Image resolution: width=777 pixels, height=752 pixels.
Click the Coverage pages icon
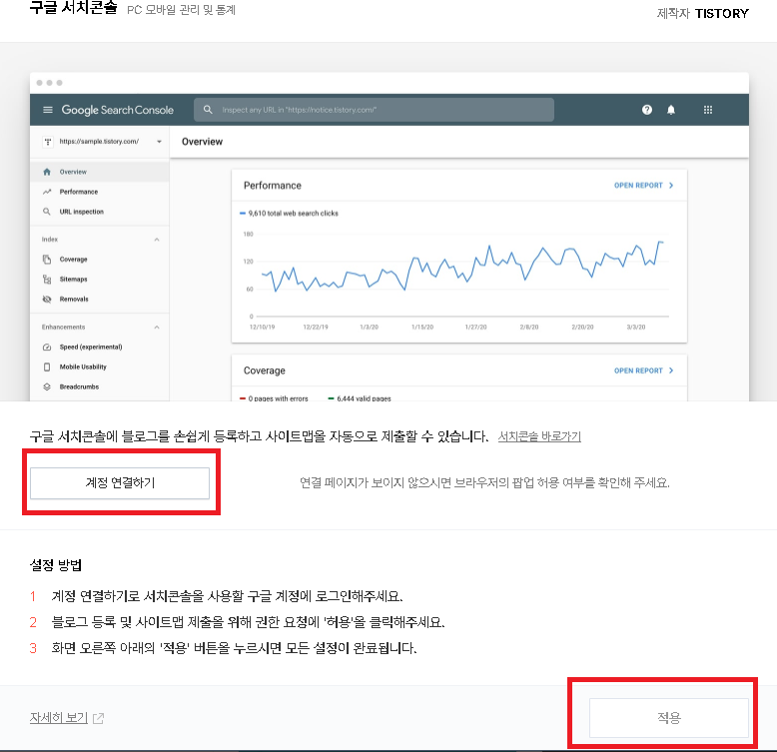point(47,259)
